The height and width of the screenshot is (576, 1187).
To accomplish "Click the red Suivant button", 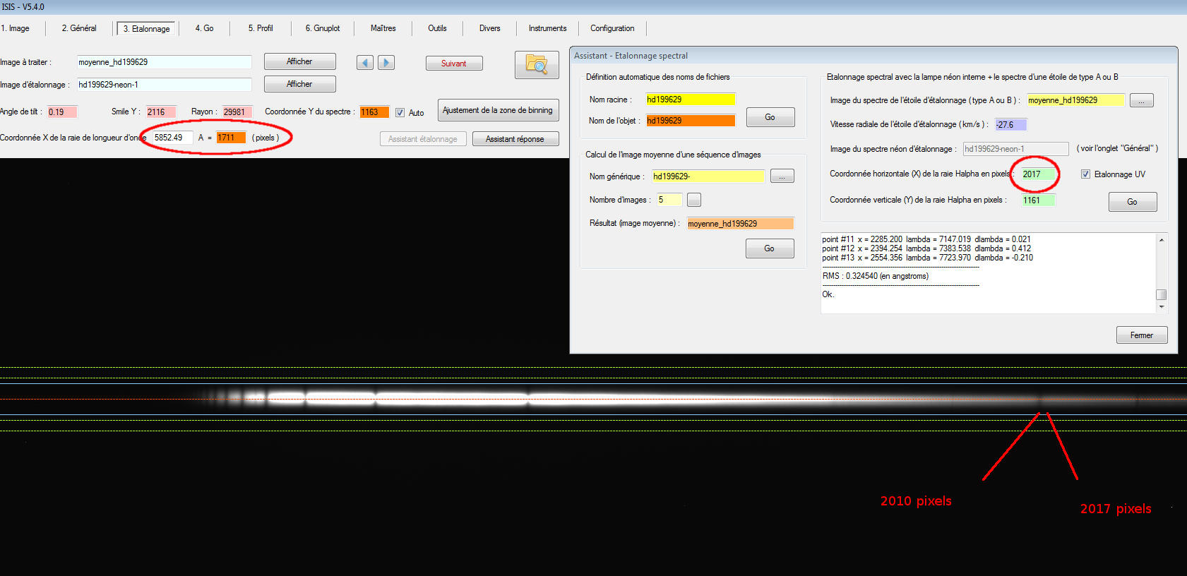I will (x=454, y=64).
